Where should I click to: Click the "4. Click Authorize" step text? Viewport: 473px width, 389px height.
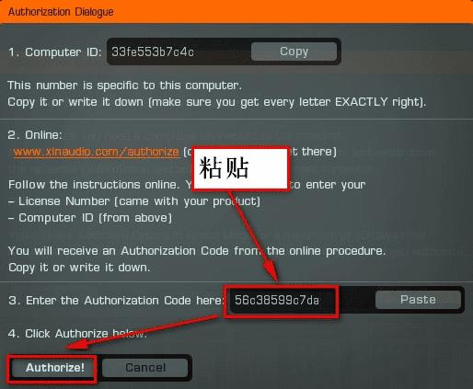77,334
